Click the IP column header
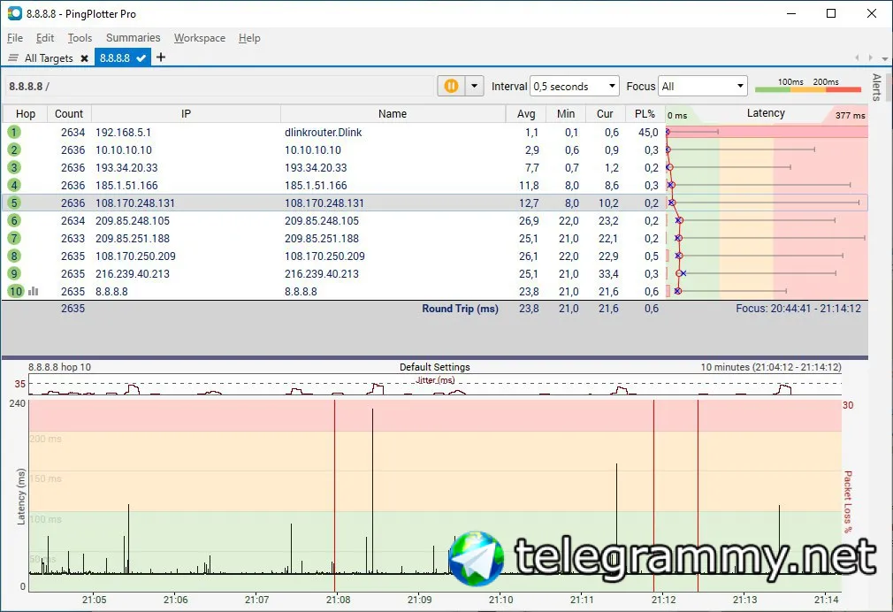Viewport: 893px width, 612px height. click(186, 113)
